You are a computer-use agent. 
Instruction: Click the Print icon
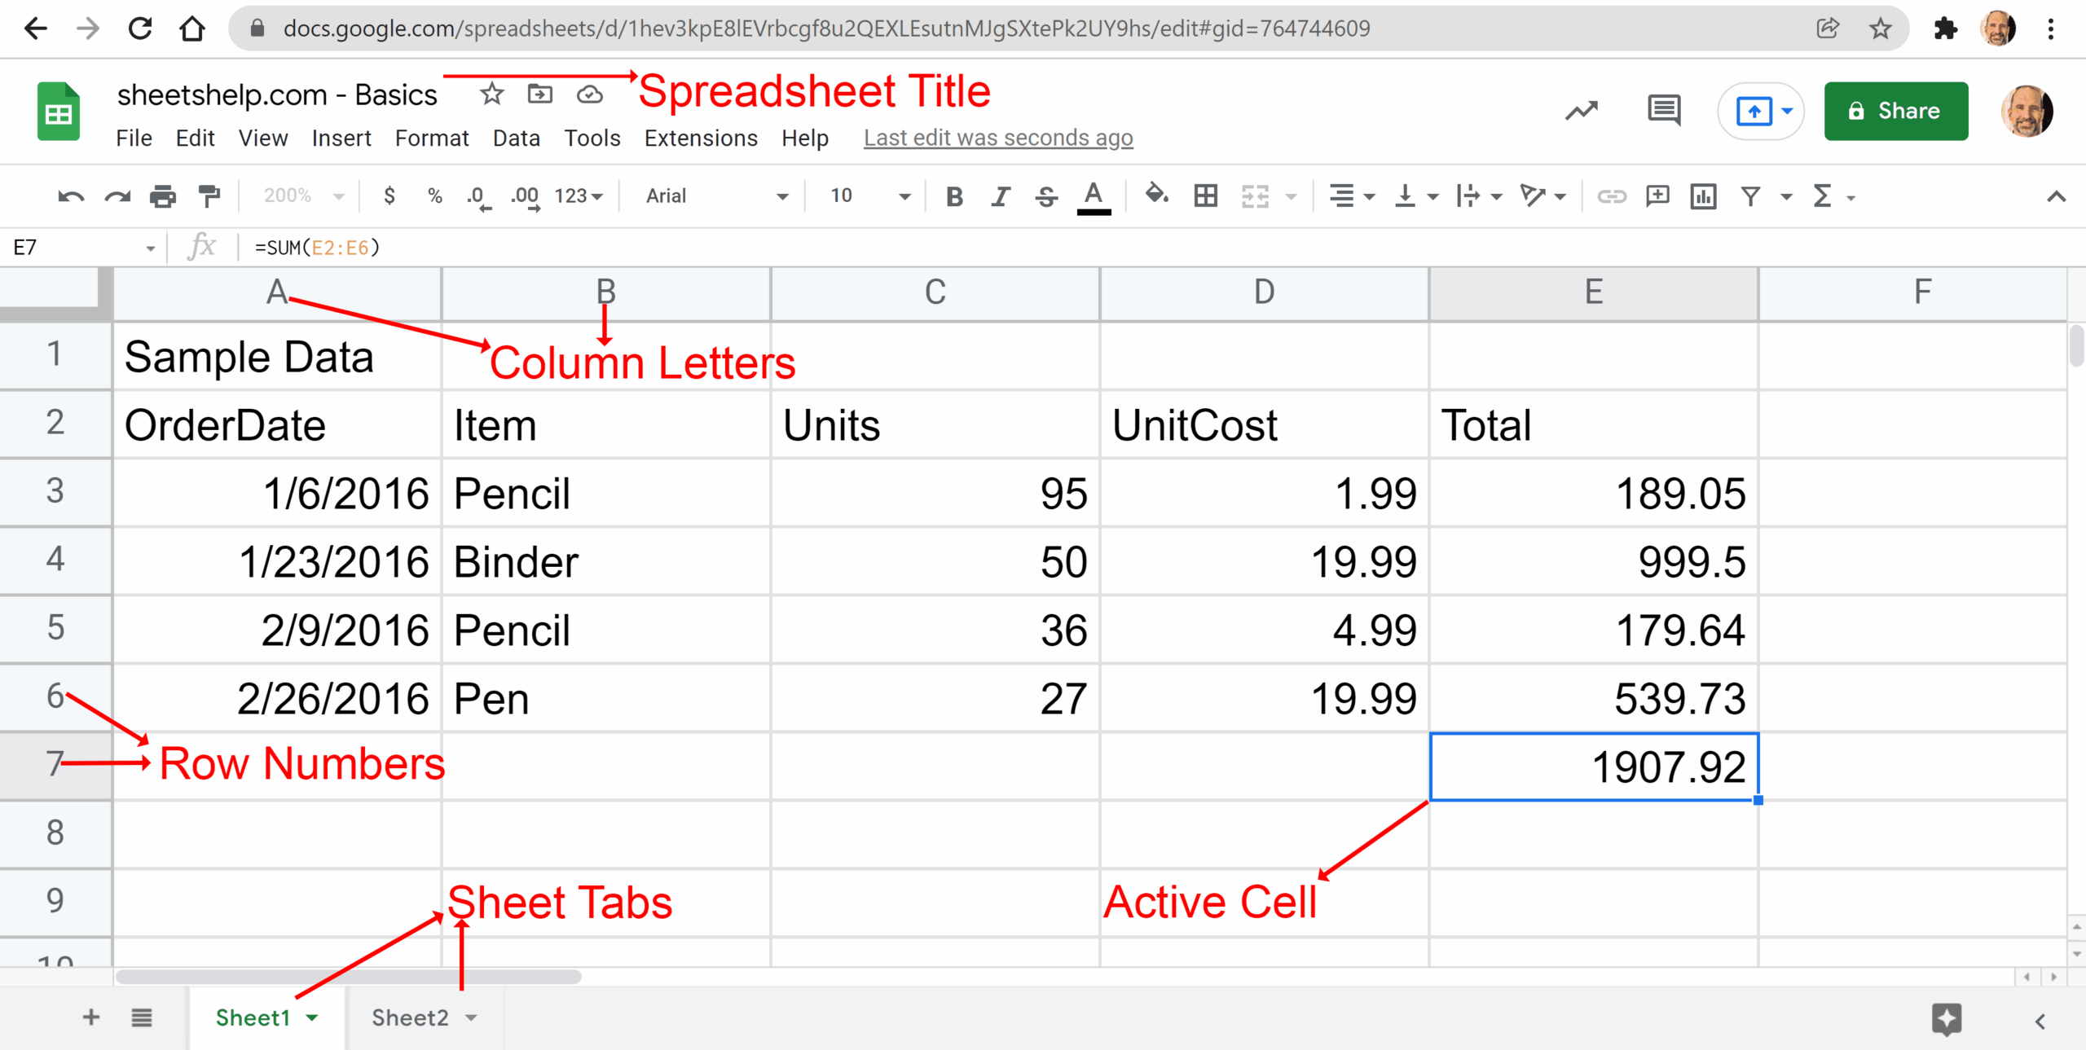[163, 196]
